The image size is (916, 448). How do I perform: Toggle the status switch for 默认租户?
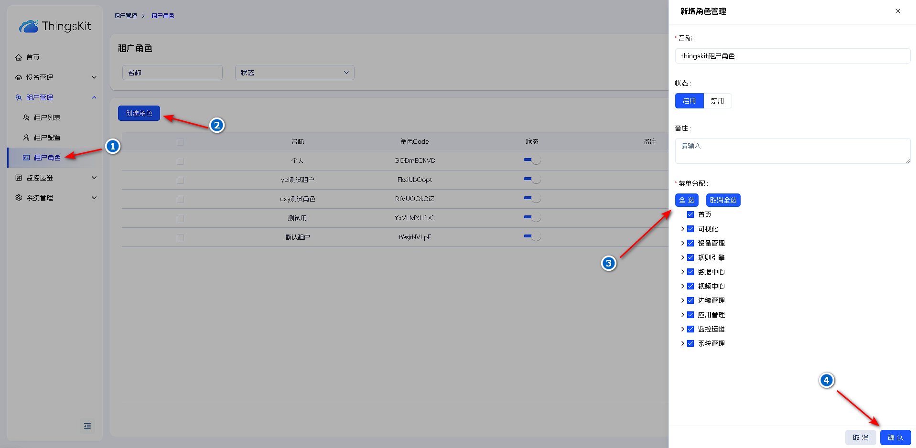pos(532,237)
